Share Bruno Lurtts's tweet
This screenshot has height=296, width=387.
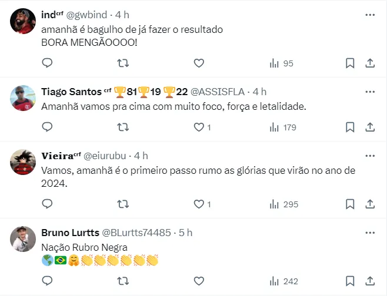click(x=370, y=281)
